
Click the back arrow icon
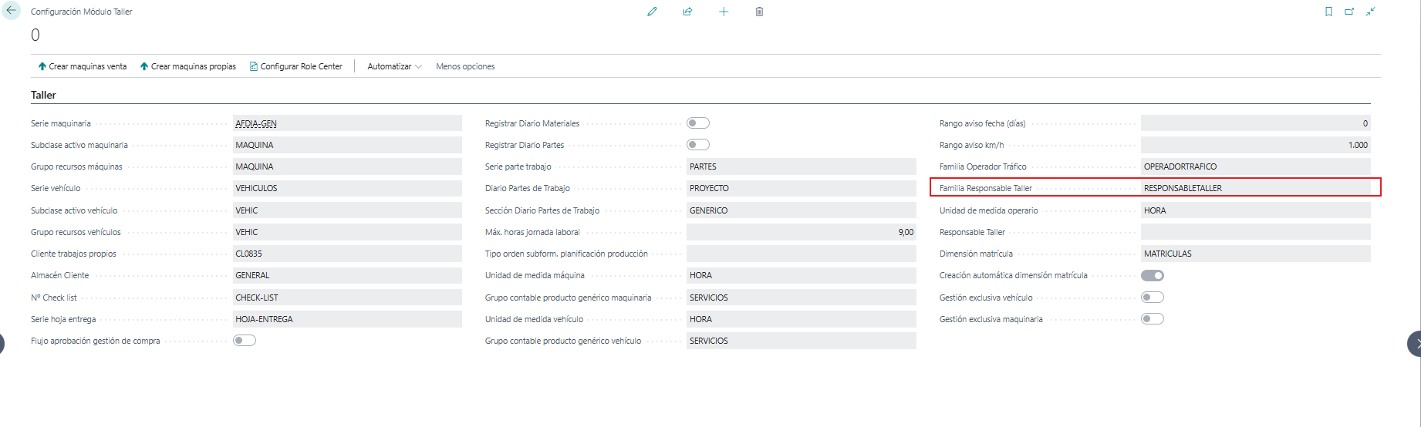11,11
